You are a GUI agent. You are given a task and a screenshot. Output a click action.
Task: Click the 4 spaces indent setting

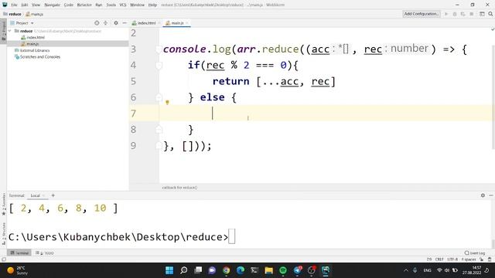[469, 259]
